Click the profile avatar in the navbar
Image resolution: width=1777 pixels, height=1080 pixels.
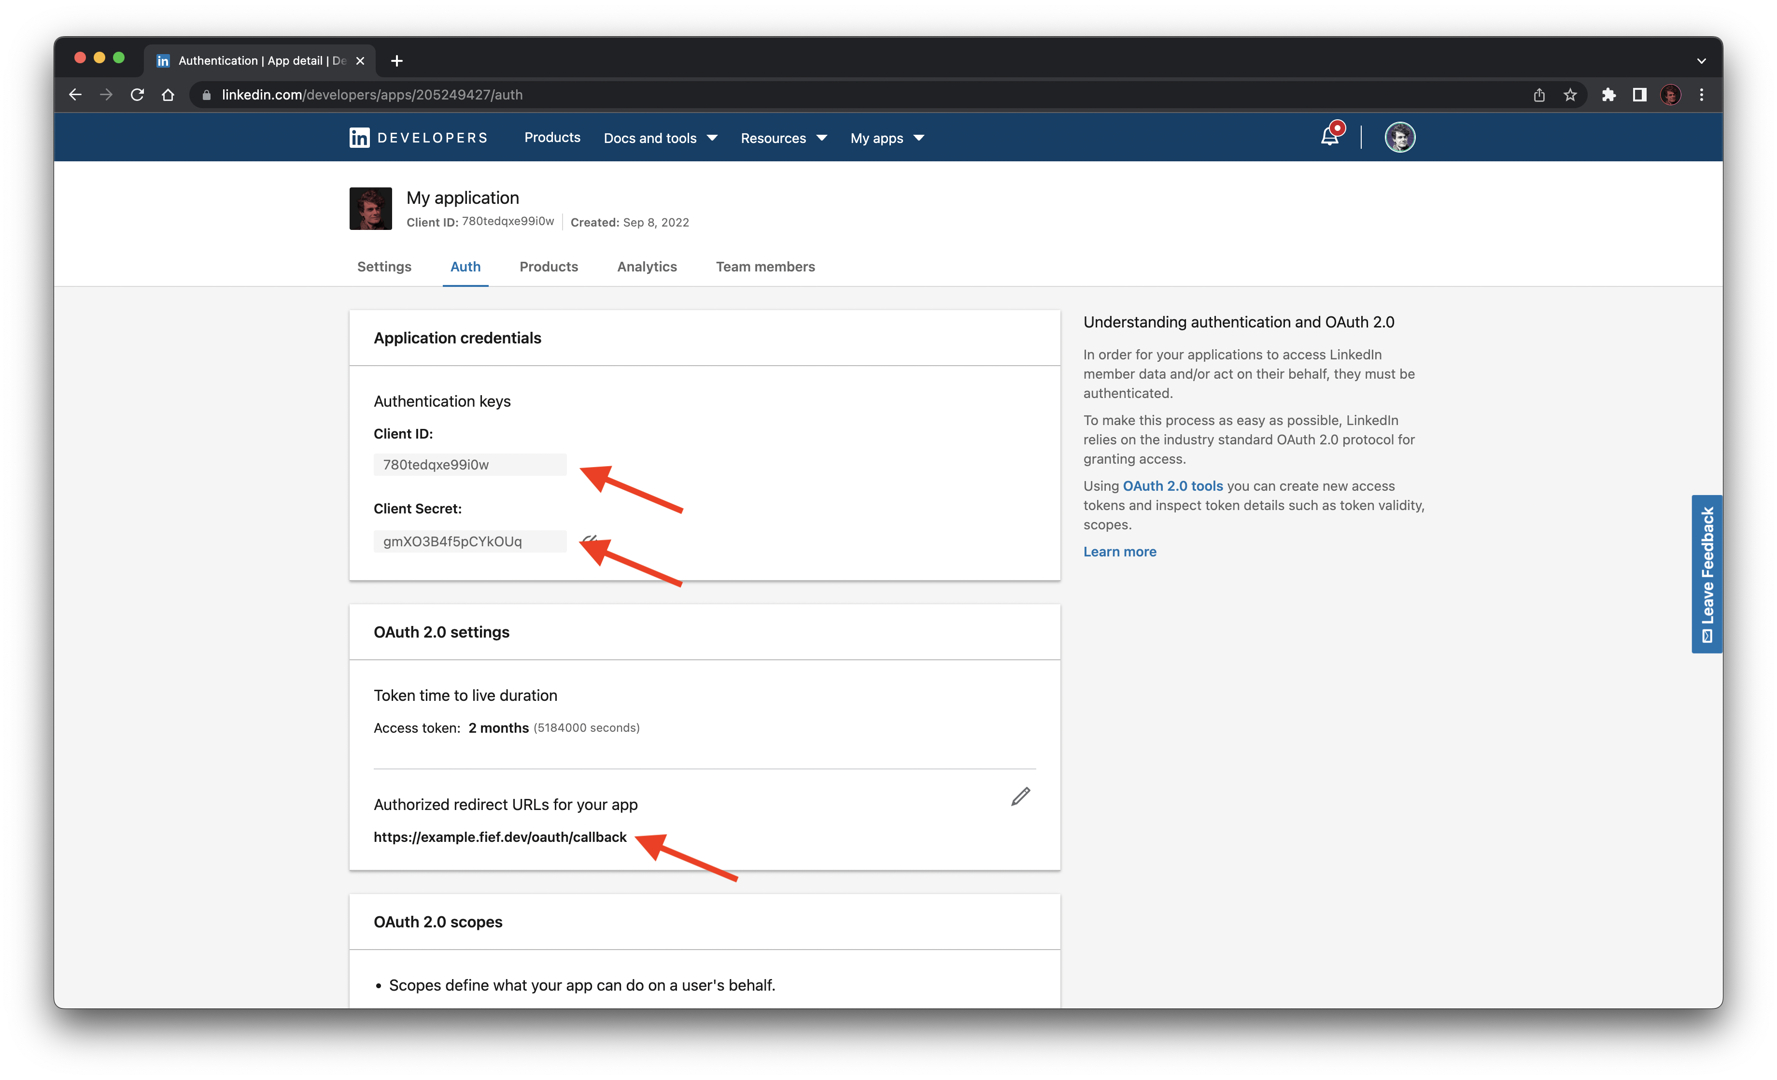[1399, 136]
